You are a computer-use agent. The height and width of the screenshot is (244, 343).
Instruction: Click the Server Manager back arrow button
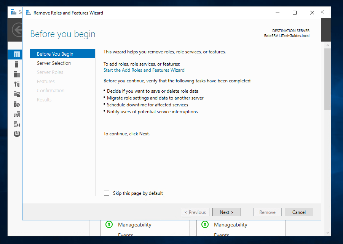[17, 30]
